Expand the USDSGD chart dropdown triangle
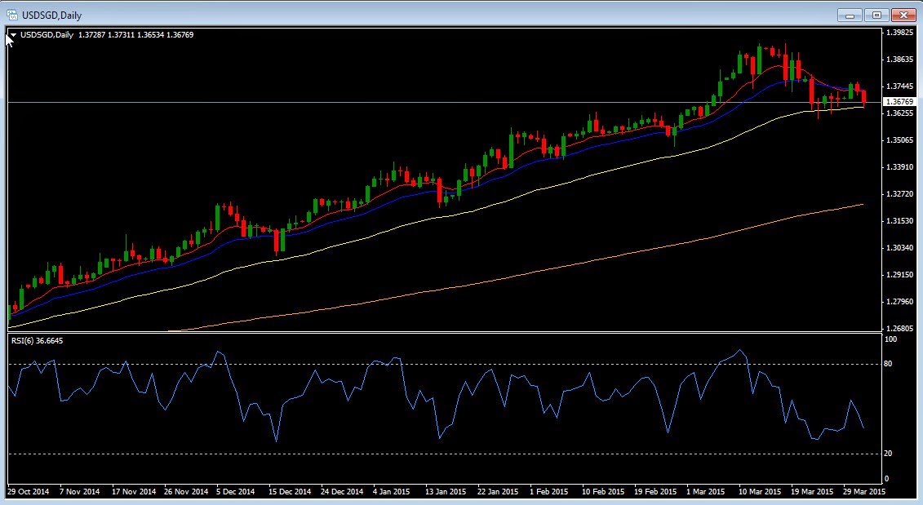The image size is (923, 505). click(x=13, y=35)
